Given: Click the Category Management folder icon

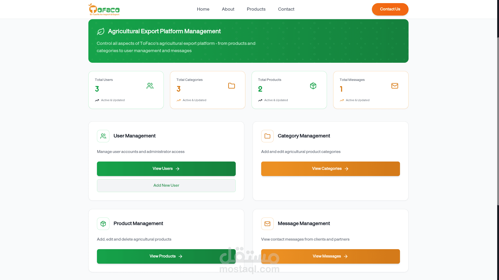Looking at the screenshot, I should (x=267, y=136).
